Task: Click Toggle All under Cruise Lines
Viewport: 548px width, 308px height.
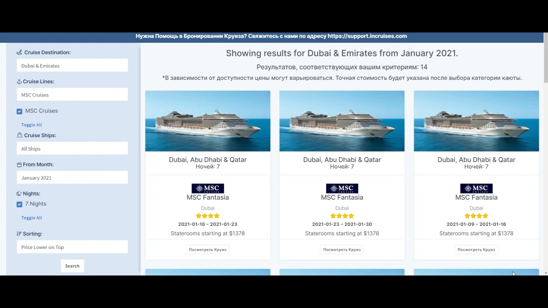Action: click(32, 125)
